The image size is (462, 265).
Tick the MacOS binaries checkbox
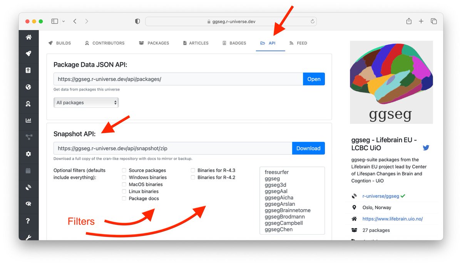pyautogui.click(x=124, y=184)
